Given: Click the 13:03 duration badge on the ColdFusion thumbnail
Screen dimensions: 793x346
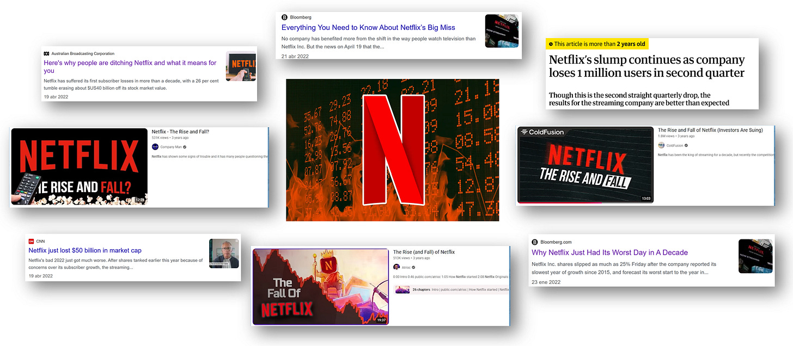Looking at the screenshot, I should tap(646, 199).
